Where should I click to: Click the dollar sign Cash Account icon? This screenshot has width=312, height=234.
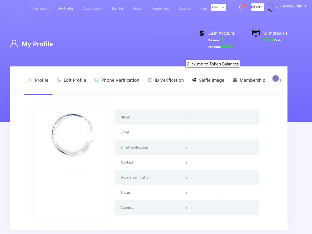pyautogui.click(x=202, y=33)
